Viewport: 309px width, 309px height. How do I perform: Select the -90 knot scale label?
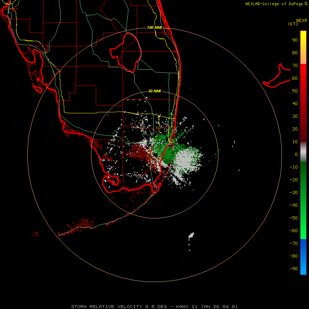tap(294, 268)
